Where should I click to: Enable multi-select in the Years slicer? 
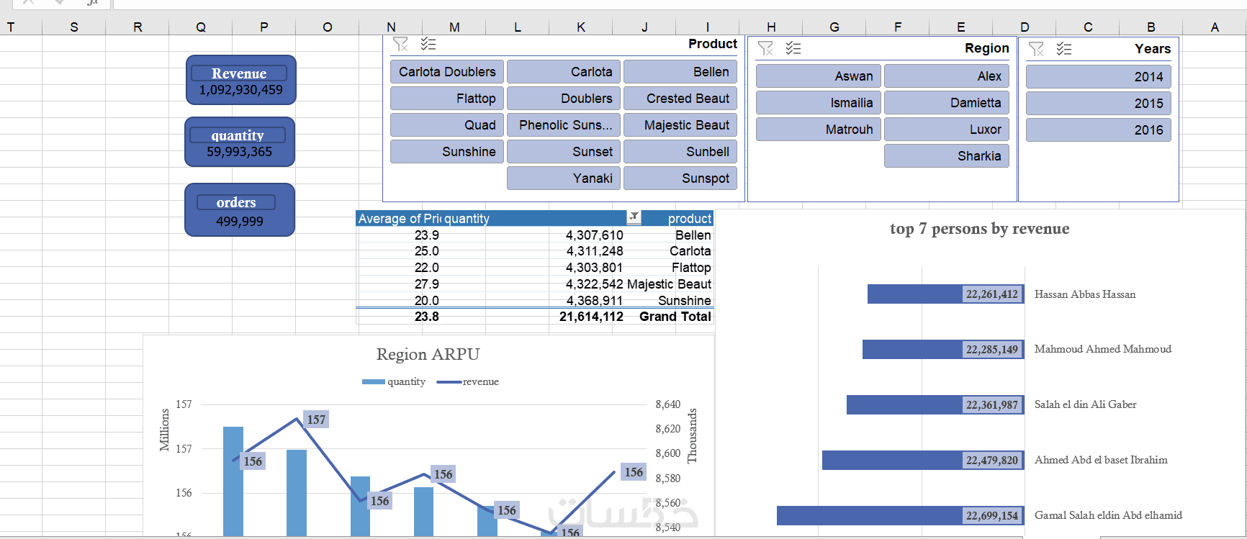point(1064,49)
